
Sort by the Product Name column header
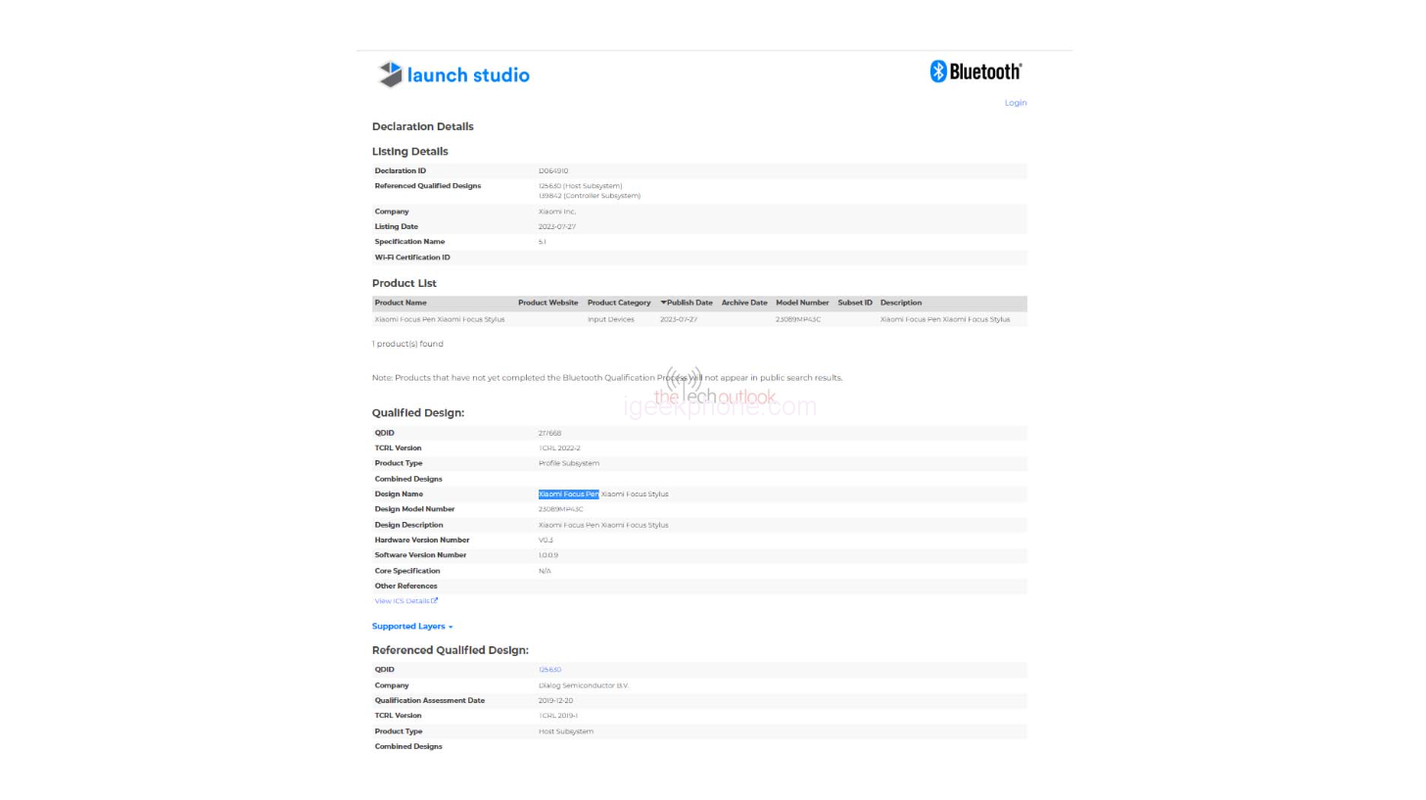point(401,303)
